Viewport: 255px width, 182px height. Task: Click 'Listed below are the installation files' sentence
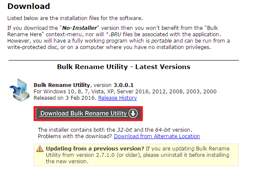pyautogui.click(x=75, y=18)
